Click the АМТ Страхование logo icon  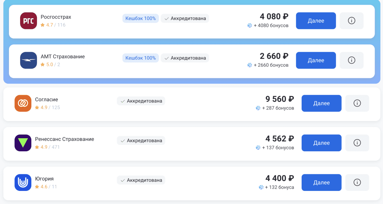pos(28,60)
